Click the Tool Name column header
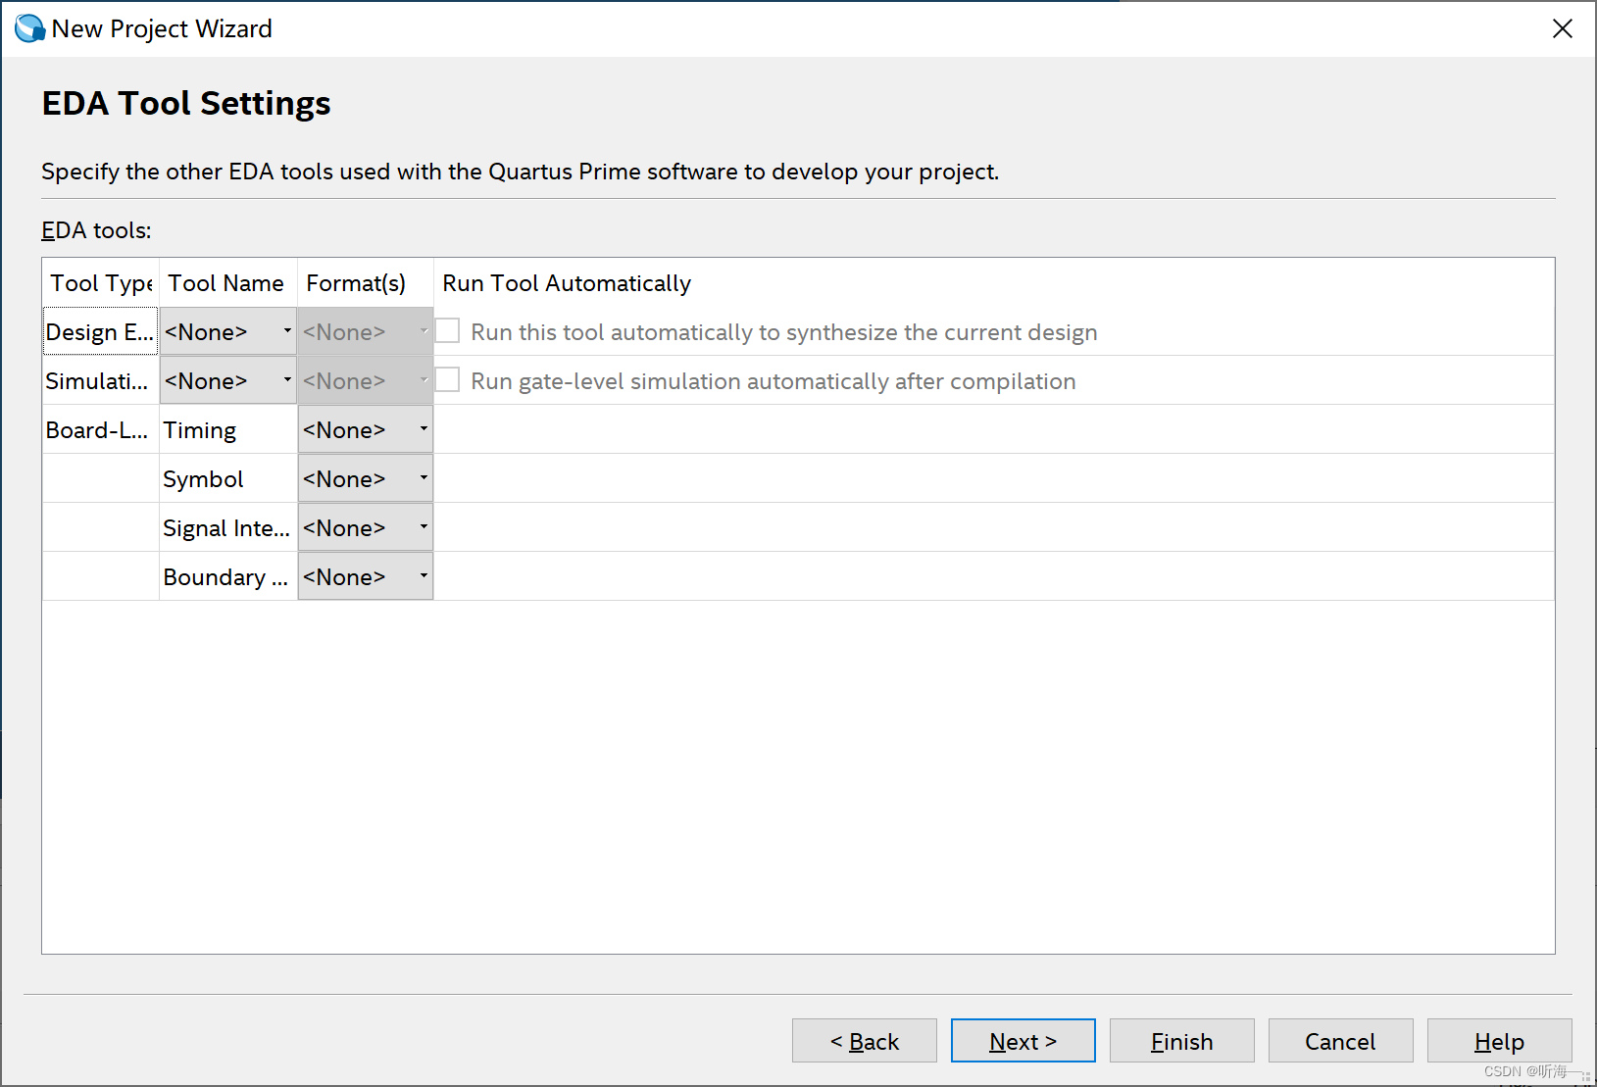The height and width of the screenshot is (1087, 1597). pyautogui.click(x=226, y=282)
